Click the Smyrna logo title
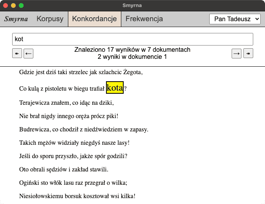The height and width of the screenshot is (204, 265). coord(16,19)
